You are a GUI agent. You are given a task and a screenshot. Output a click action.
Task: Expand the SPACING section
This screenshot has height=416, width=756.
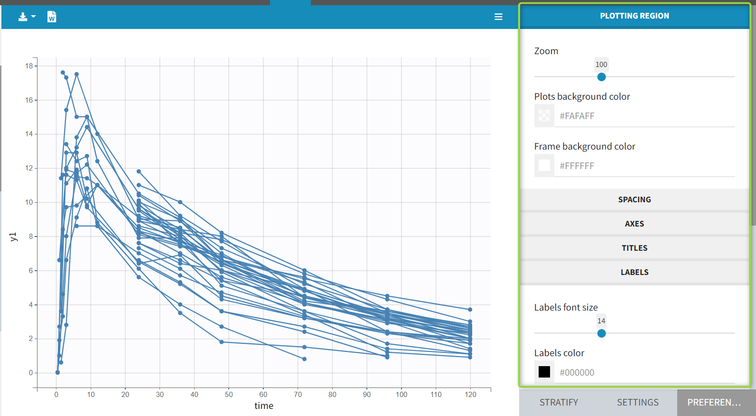point(634,200)
